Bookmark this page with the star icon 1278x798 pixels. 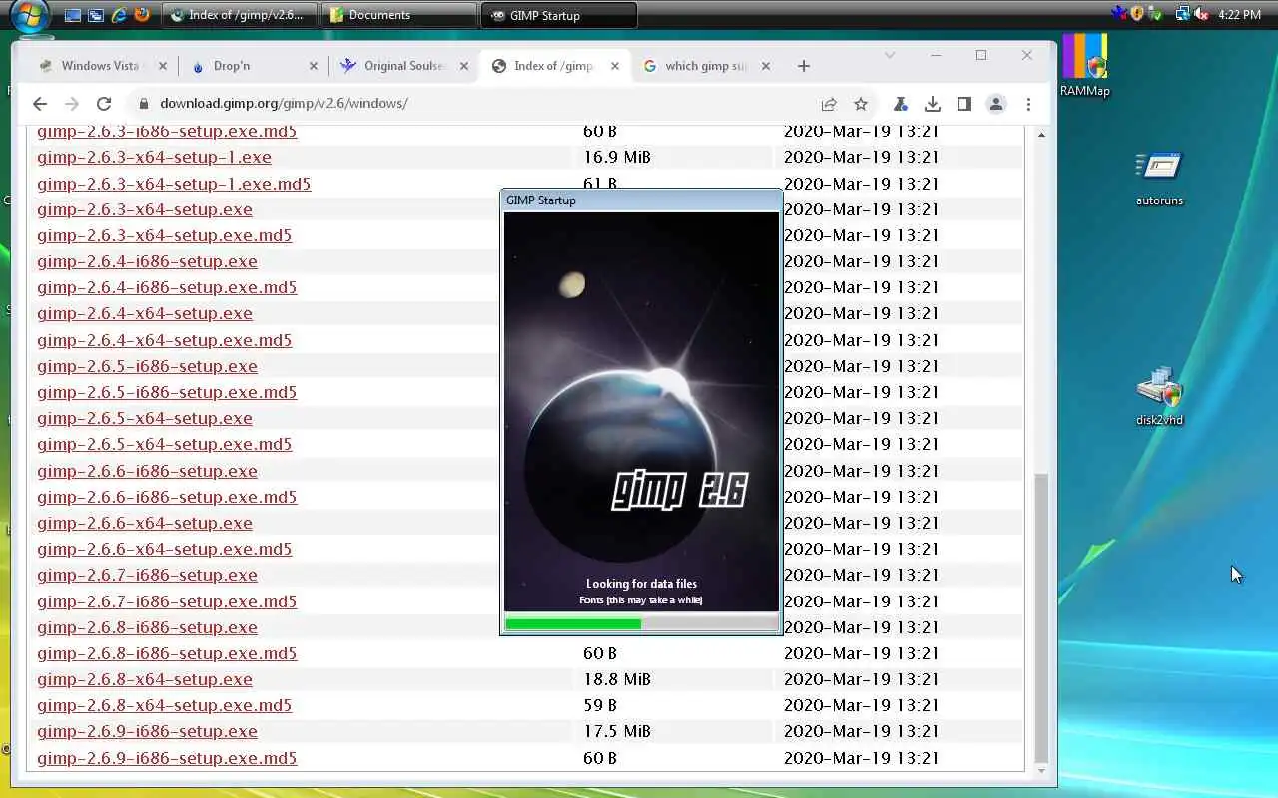[861, 104]
